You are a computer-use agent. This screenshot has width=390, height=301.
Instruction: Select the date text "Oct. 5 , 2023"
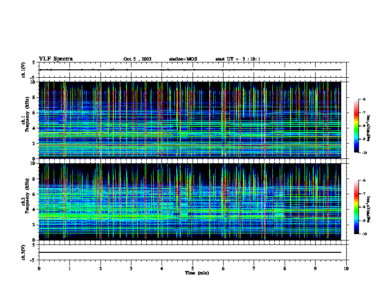(137, 59)
